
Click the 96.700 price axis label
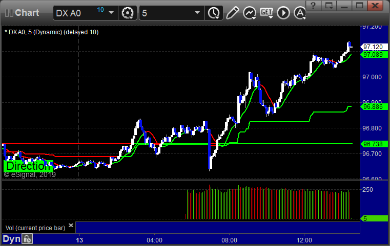pos(372,154)
